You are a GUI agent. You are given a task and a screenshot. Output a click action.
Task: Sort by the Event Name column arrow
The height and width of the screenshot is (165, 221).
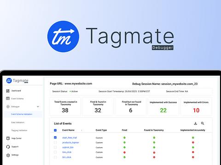coord(81,130)
